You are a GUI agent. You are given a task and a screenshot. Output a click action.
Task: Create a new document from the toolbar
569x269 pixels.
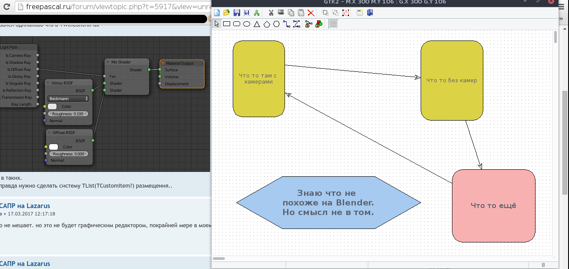(x=217, y=13)
